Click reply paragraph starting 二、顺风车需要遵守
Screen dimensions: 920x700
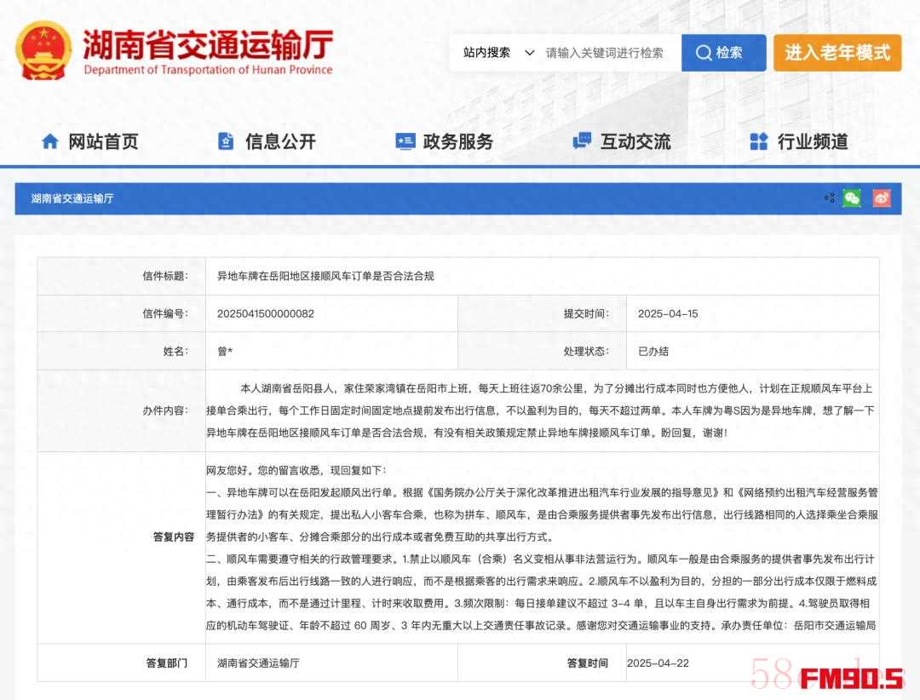click(x=542, y=592)
